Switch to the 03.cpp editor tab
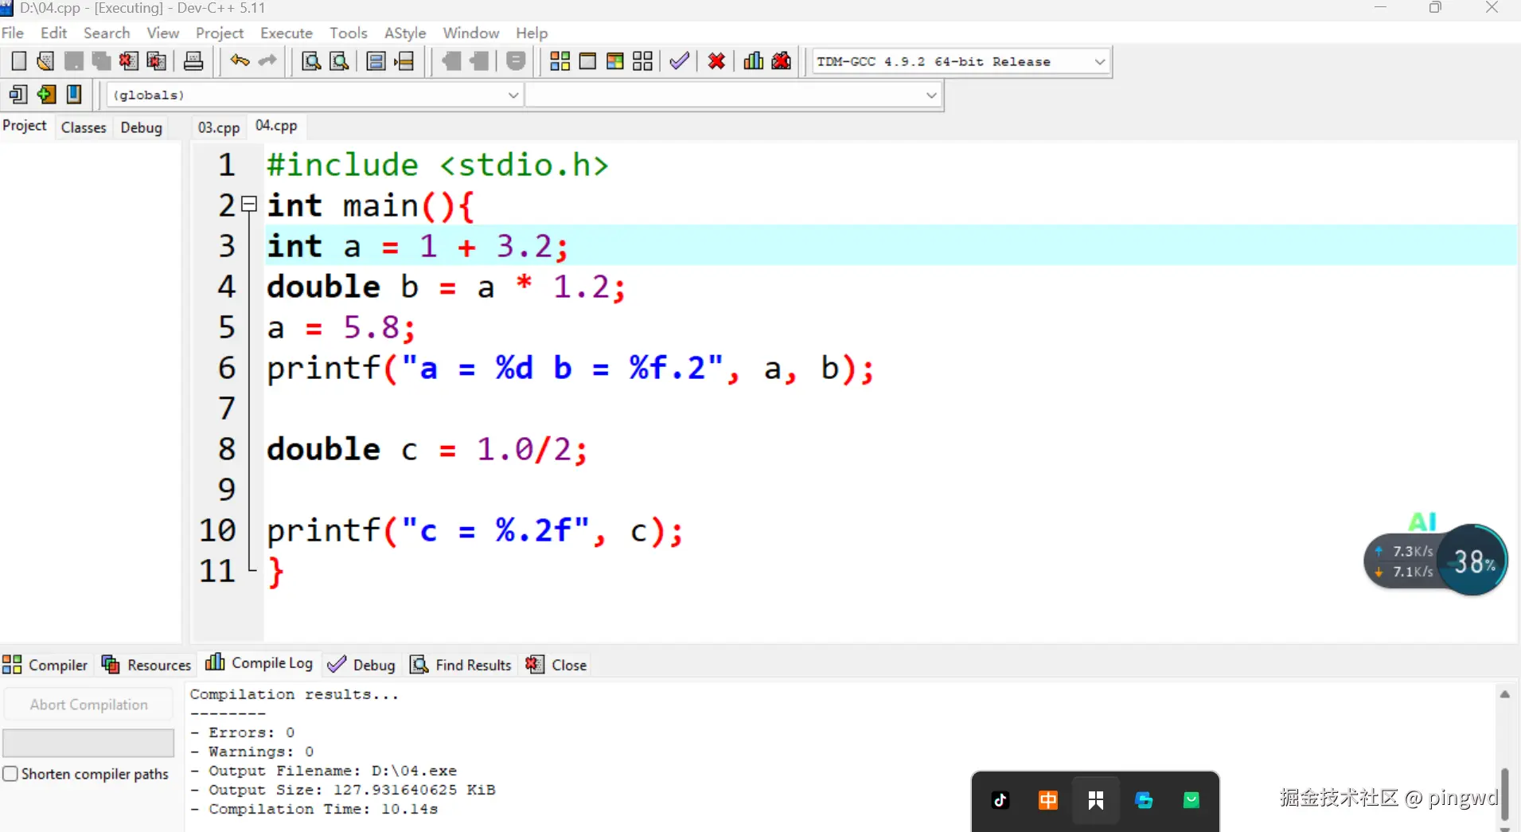 pos(219,127)
